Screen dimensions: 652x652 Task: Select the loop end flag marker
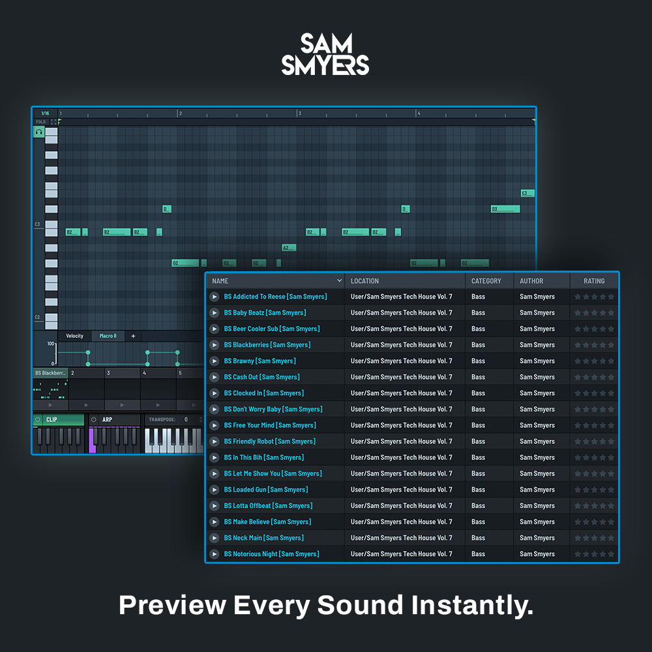(533, 121)
